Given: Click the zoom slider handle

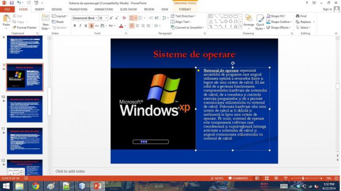Looking at the screenshot, I should (x=303, y=178).
